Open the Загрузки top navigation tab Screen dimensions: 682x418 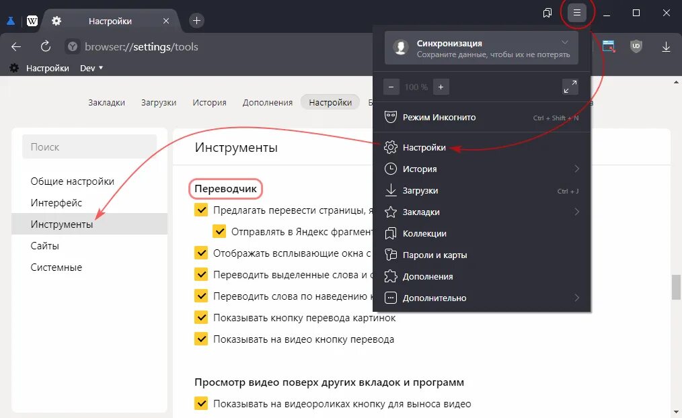[x=158, y=103]
